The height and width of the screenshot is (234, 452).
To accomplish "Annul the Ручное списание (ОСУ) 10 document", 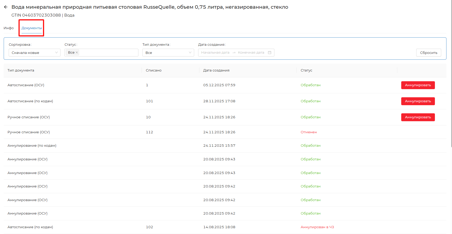I will 418,117.
